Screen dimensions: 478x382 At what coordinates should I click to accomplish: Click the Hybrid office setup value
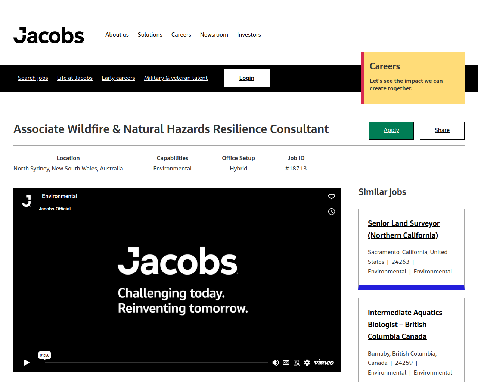239,169
